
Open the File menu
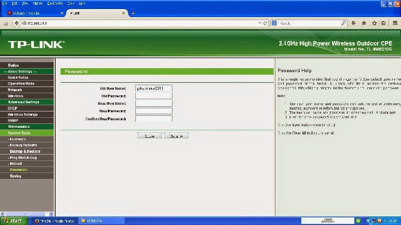[x=5, y=4]
